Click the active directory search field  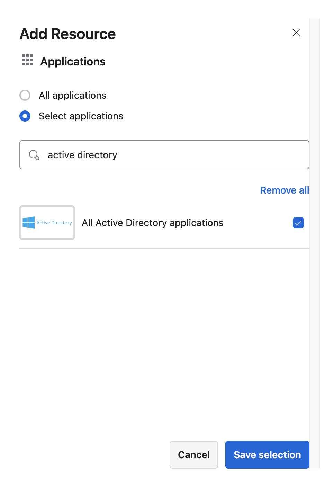(164, 155)
